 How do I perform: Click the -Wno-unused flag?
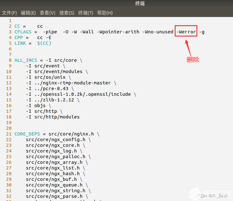158,32
